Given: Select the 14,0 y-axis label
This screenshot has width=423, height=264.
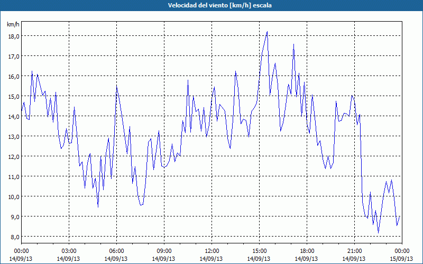Looking at the screenshot, I should click(14, 117).
